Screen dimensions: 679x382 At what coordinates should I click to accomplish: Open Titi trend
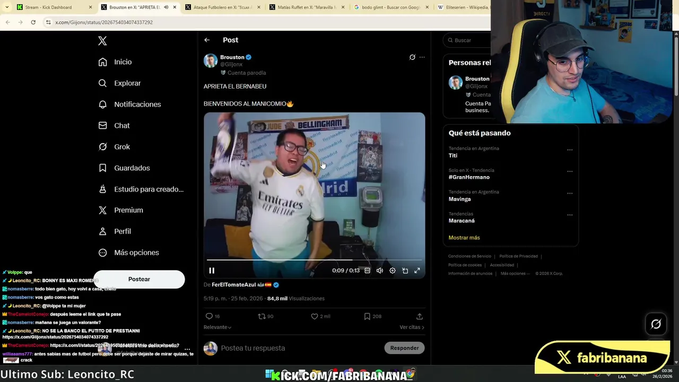pyautogui.click(x=453, y=155)
